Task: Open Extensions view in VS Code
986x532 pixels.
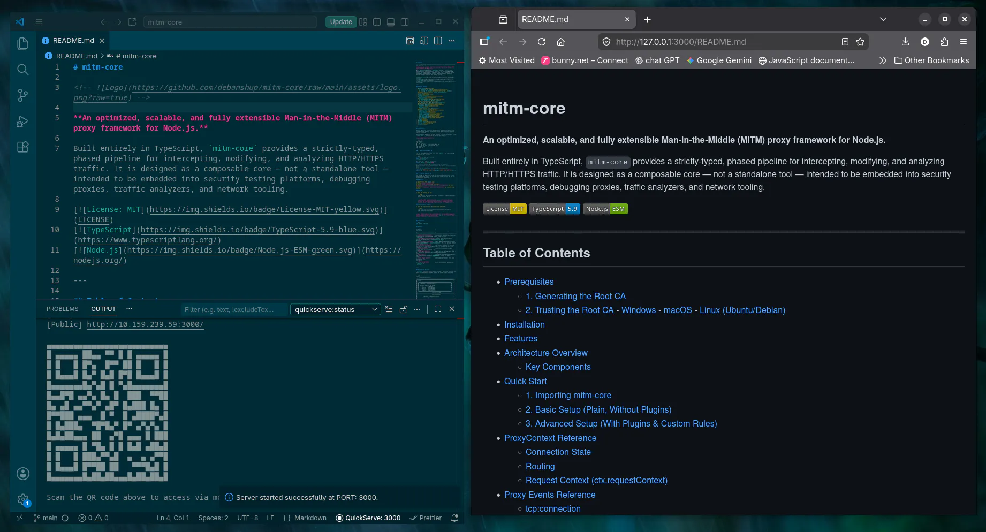Action: pyautogui.click(x=22, y=147)
